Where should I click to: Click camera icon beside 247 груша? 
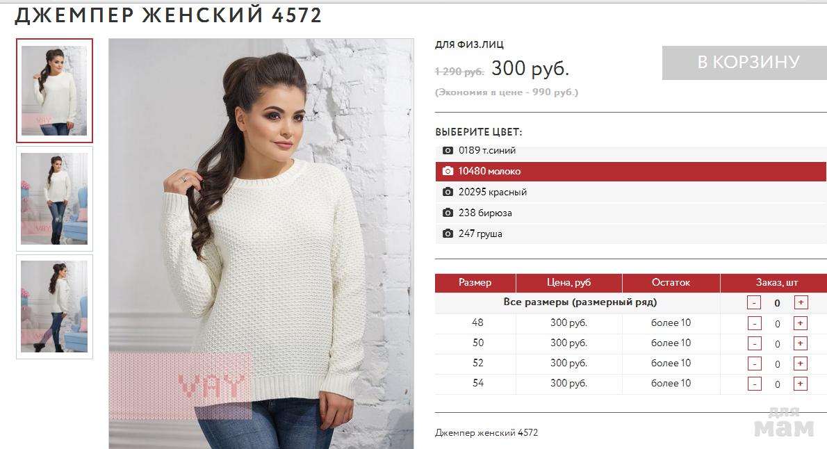click(448, 234)
